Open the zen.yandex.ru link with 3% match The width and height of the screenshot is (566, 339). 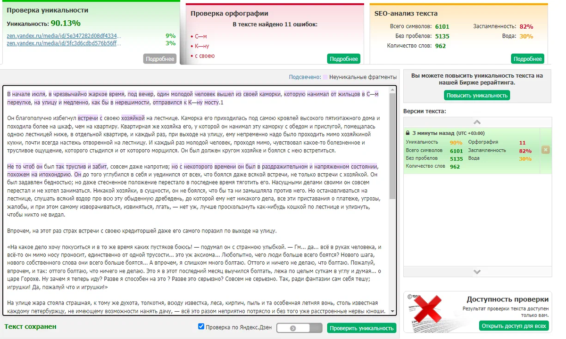click(64, 43)
